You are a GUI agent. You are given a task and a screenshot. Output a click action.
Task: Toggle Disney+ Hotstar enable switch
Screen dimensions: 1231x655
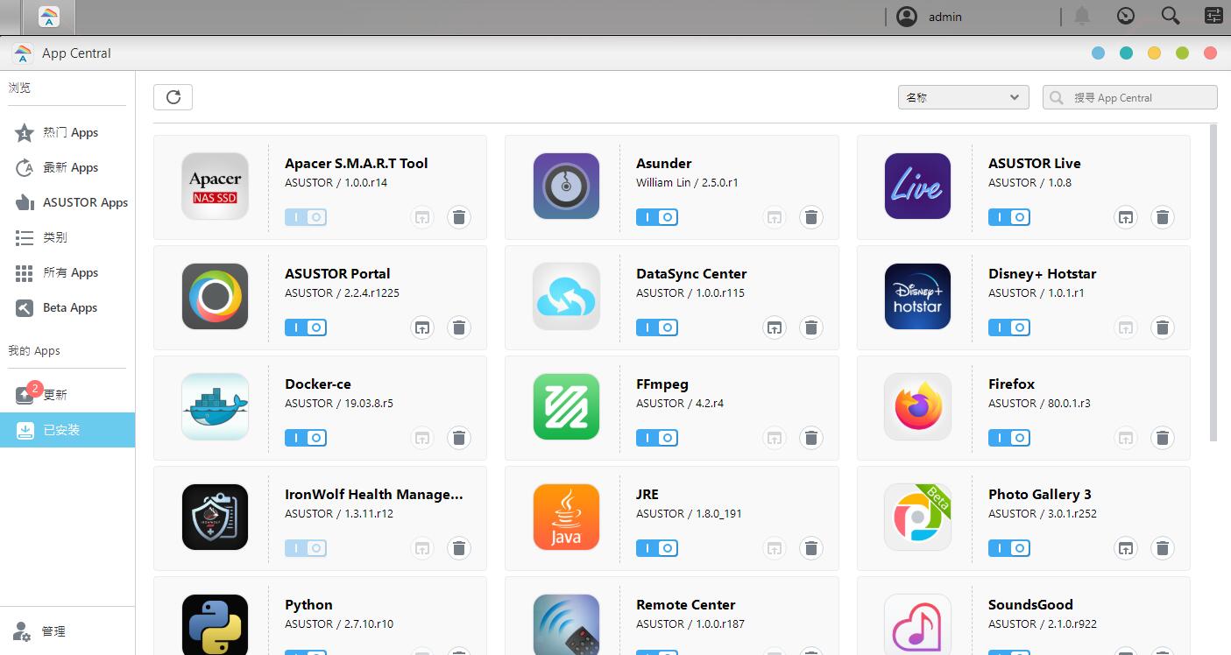[x=1009, y=327]
